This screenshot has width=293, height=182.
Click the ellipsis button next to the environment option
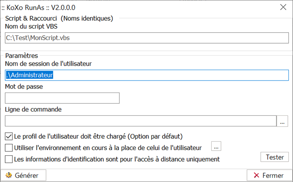(x=216, y=146)
